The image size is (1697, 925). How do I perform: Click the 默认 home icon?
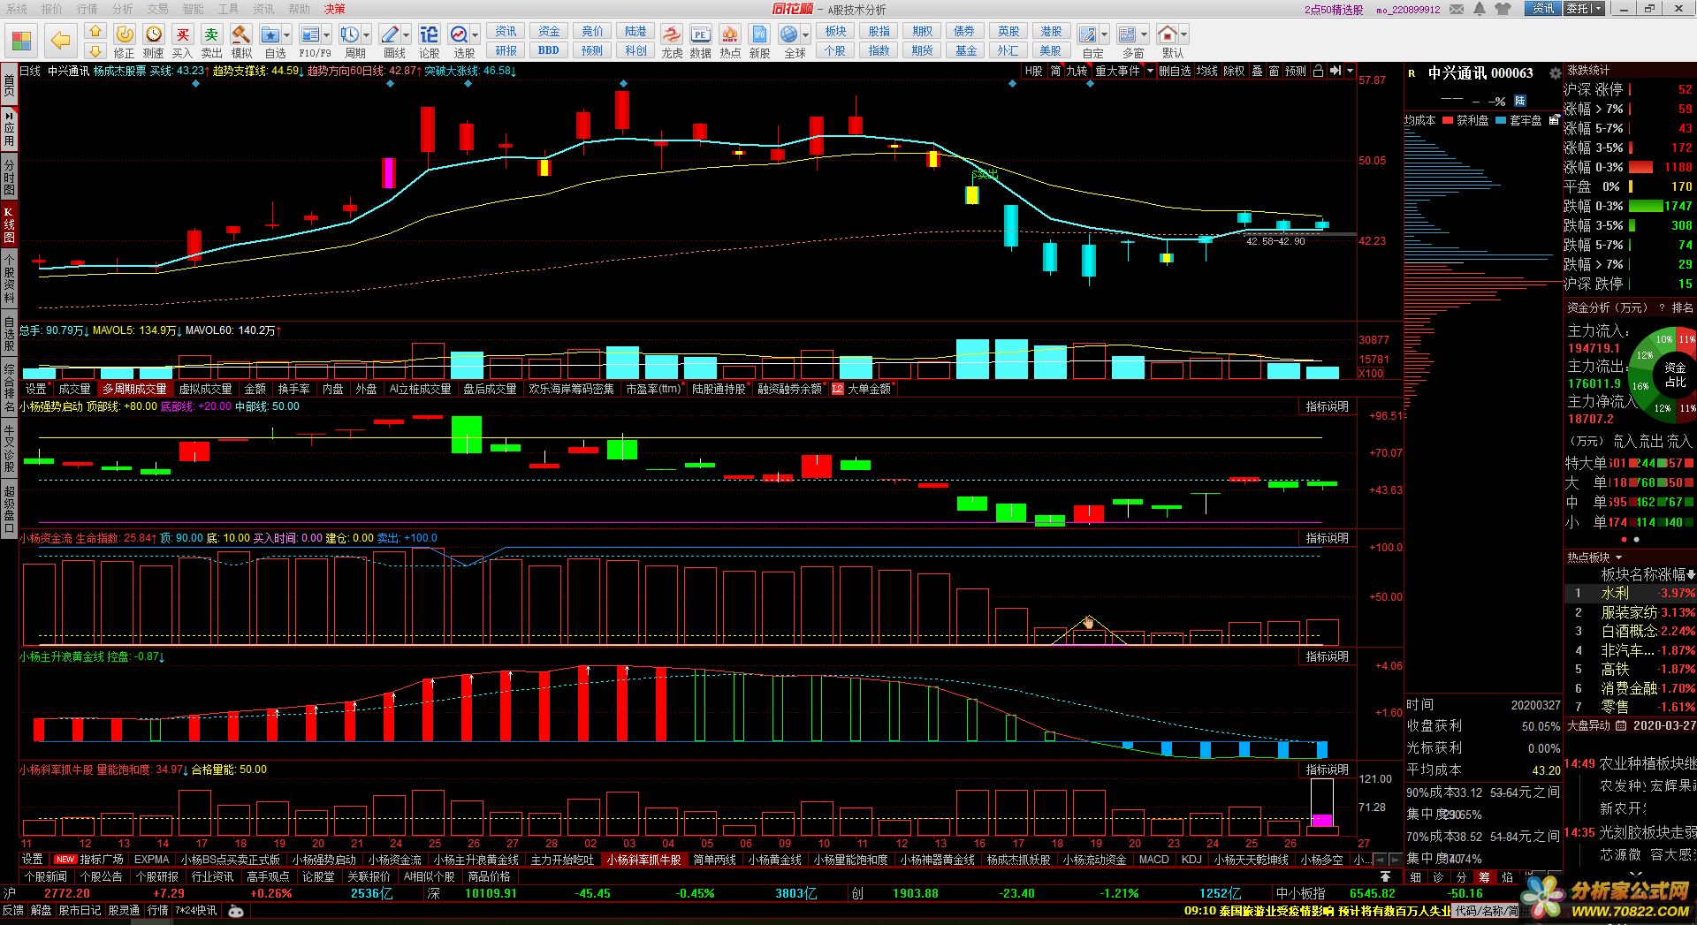pyautogui.click(x=1168, y=34)
